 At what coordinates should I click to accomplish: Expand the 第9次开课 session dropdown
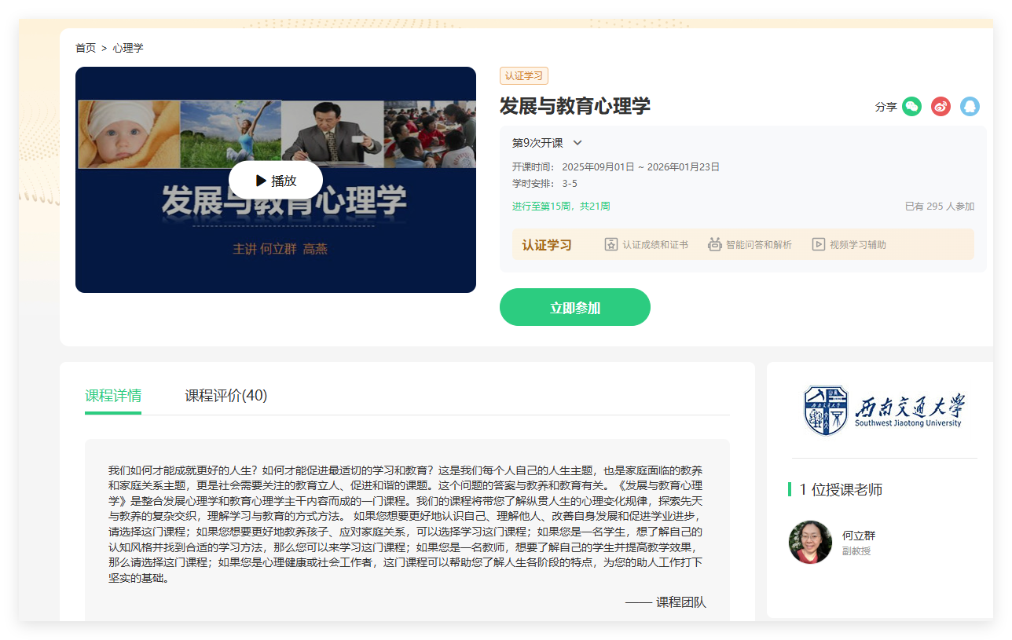(538, 143)
